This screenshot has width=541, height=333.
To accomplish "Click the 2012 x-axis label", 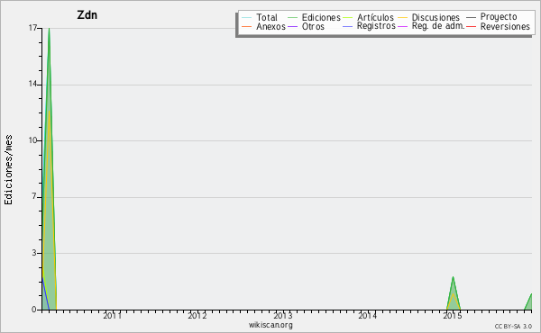I will tap(197, 315).
